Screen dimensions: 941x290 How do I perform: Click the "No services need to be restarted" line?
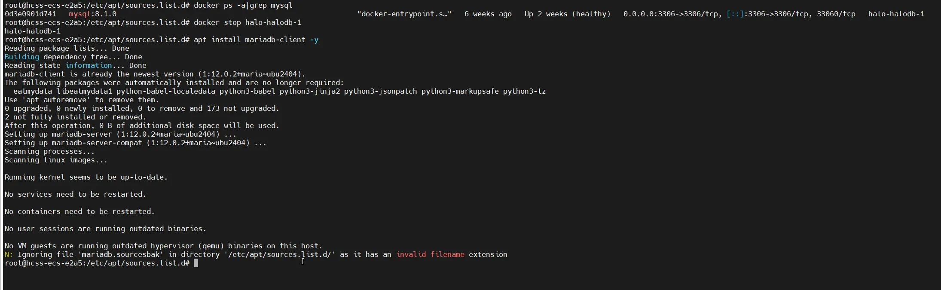tap(75, 194)
